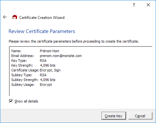This screenshot has height=123, width=156.
Task: Click the Subkey Type: label
Action: pos(22,75)
